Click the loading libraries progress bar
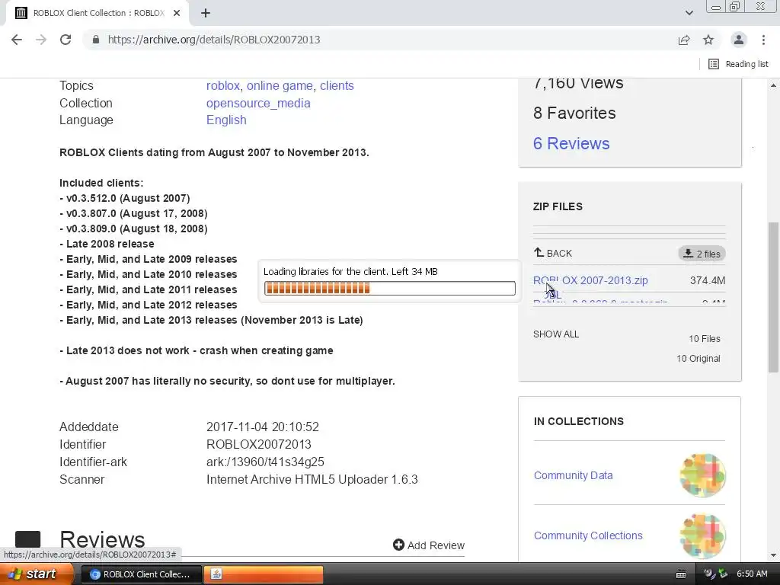 click(389, 288)
